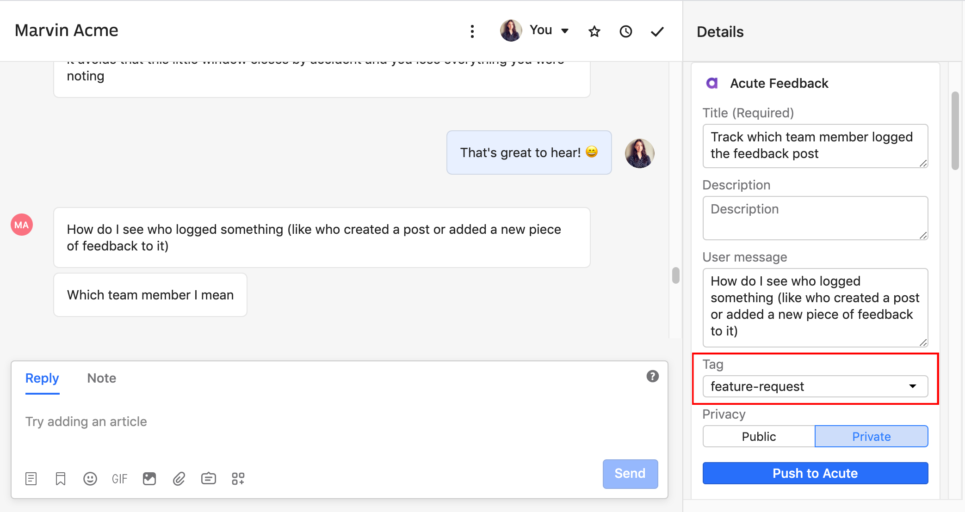
Task: Click the attachment/paperclip icon
Action: [x=179, y=478]
